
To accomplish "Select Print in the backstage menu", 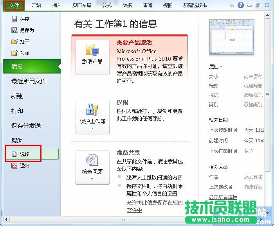I will [17, 111].
